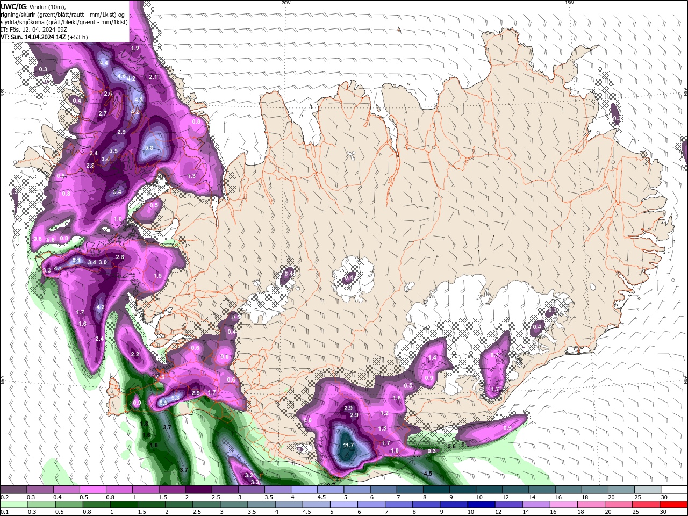Click the 5.6 value in the blue snow core

point(149,147)
